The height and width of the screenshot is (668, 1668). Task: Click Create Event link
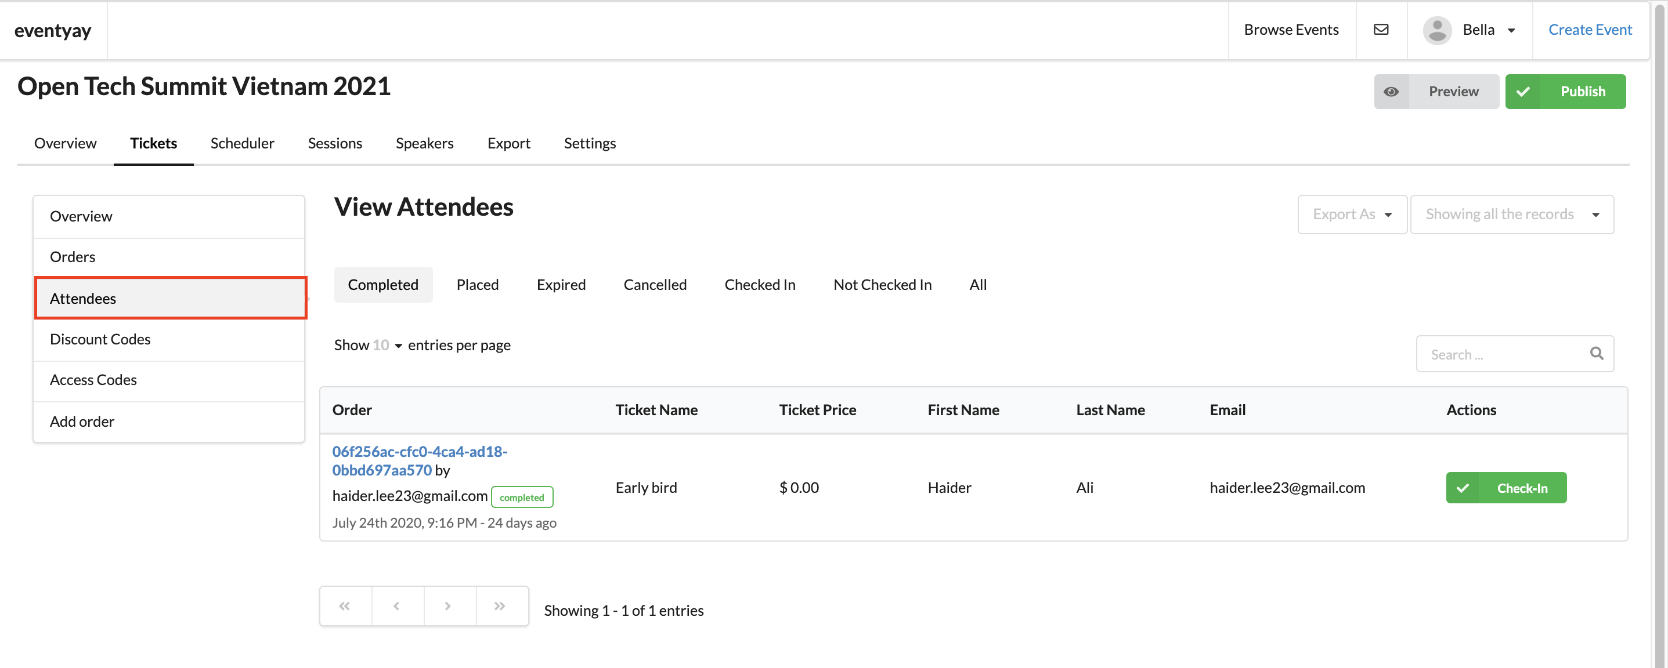tap(1590, 30)
